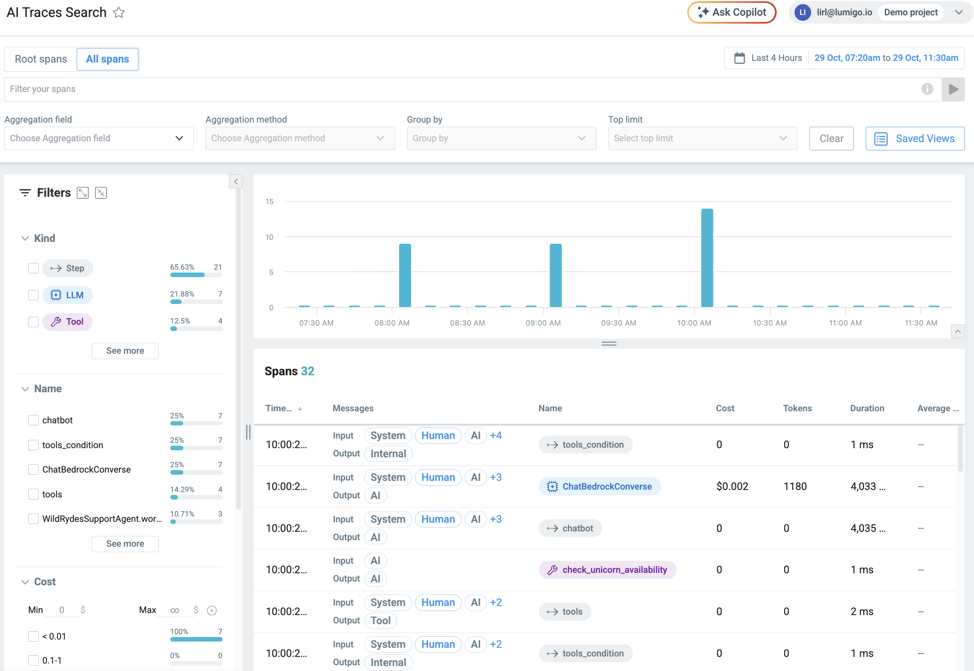Click the Ask Copilot button
This screenshot has width=974, height=671.
point(731,12)
